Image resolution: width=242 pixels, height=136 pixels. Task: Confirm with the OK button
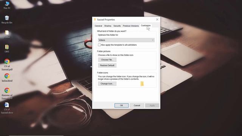click(121, 105)
